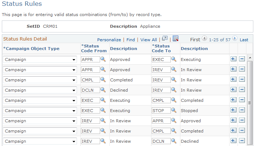Sort by Status Code From column header
Image resolution: width=257 pixels, height=146 pixels.
click(94, 49)
